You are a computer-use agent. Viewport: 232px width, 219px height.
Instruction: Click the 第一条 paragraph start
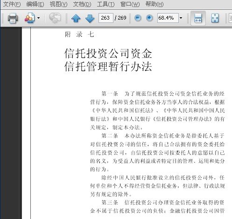[110, 94]
